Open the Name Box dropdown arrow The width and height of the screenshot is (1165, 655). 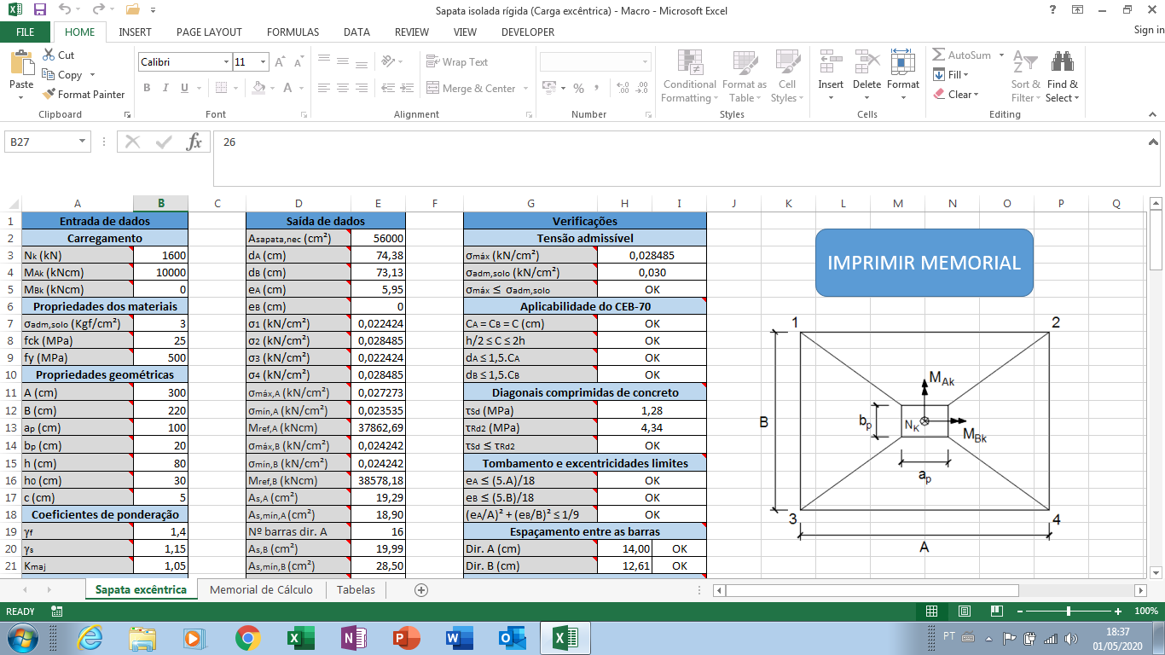[83, 142]
